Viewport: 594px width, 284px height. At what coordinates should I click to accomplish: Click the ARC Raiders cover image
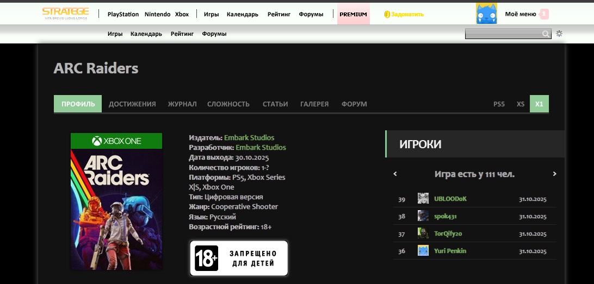pyautogui.click(x=116, y=201)
